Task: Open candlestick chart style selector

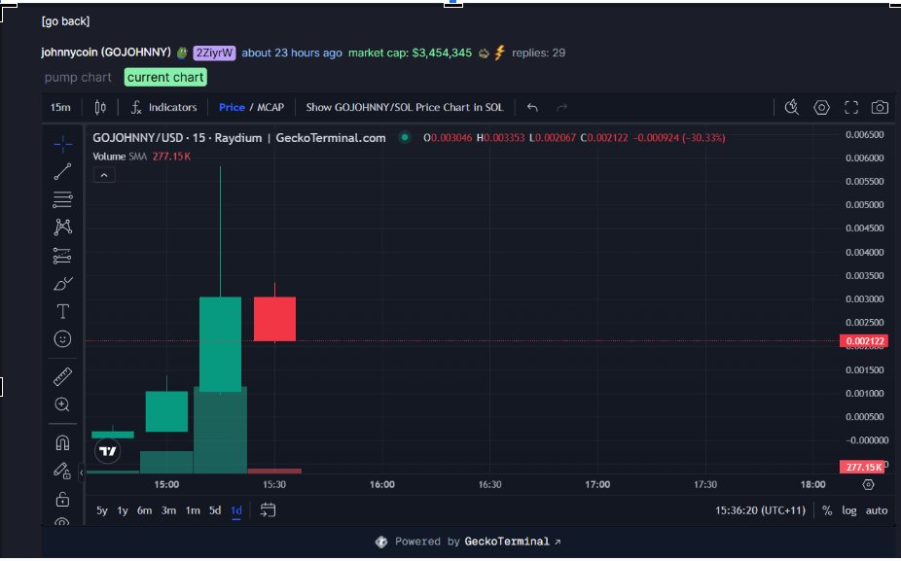Action: pyautogui.click(x=100, y=107)
